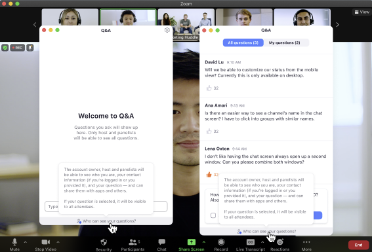Click the person icon beside right Who can see
The width and height of the screenshot is (372, 252).
tap(239, 232)
